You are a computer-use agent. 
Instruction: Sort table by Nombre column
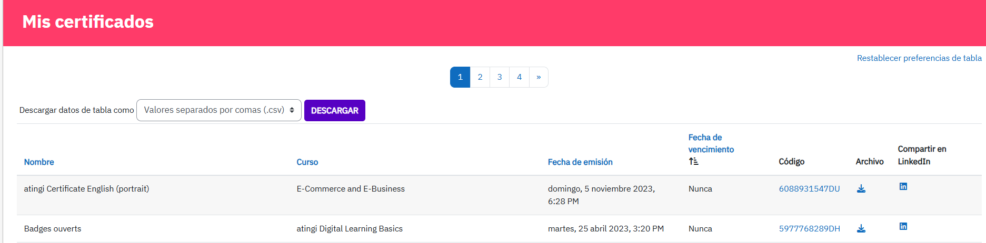click(39, 162)
